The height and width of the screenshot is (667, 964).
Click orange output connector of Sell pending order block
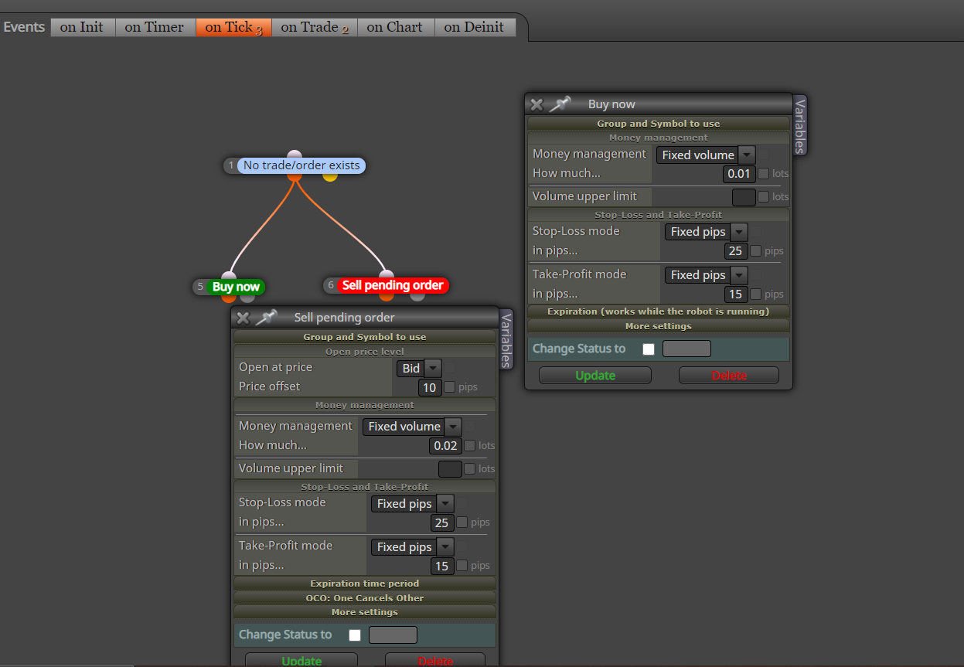click(387, 296)
